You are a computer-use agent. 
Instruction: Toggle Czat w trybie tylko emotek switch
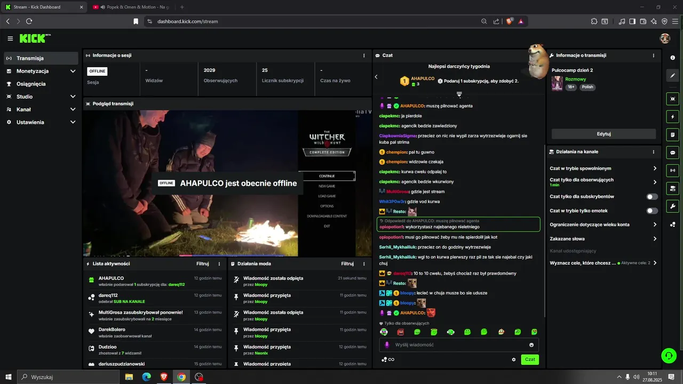652,211
